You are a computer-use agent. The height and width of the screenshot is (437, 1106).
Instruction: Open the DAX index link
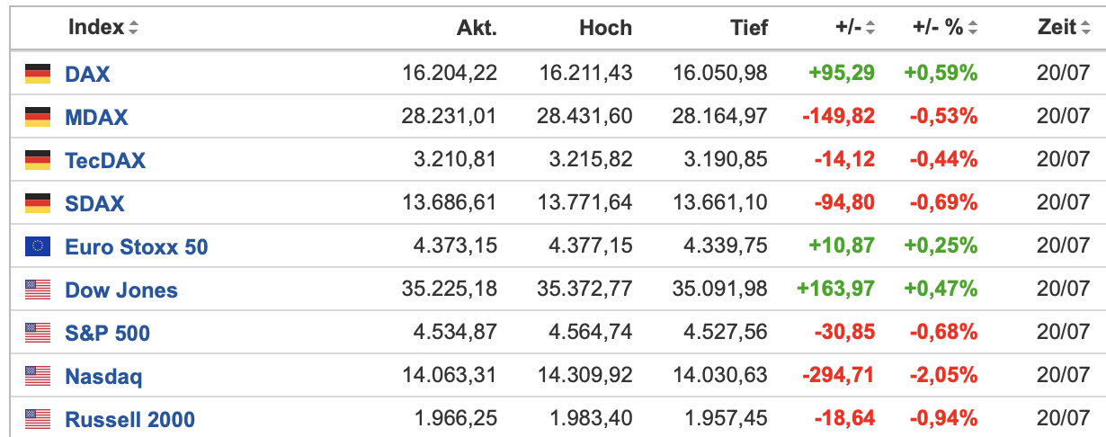click(87, 74)
